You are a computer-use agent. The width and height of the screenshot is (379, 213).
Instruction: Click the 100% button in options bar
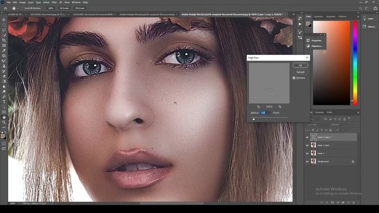click(50, 8)
